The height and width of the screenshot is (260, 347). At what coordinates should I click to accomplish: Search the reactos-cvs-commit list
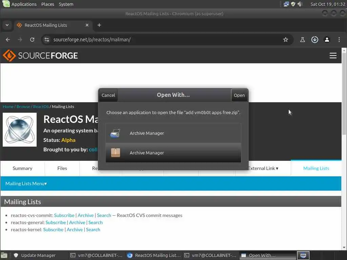104,215
